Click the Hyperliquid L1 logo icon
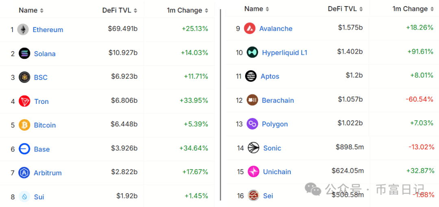 point(252,52)
